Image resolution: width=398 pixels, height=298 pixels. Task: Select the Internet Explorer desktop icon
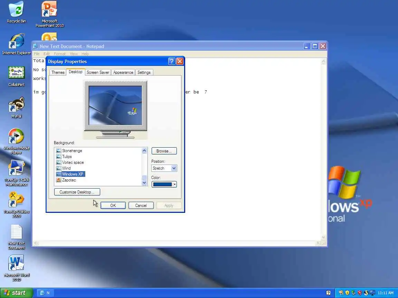[16, 44]
